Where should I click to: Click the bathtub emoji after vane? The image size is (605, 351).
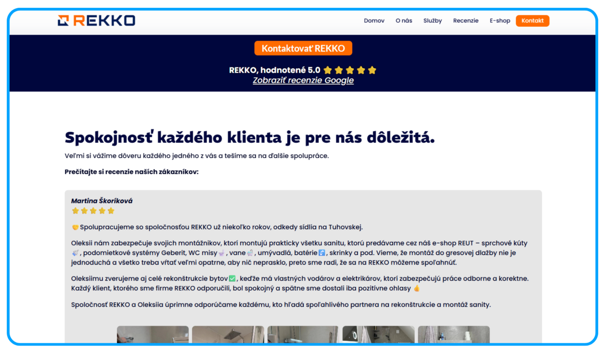(x=250, y=253)
